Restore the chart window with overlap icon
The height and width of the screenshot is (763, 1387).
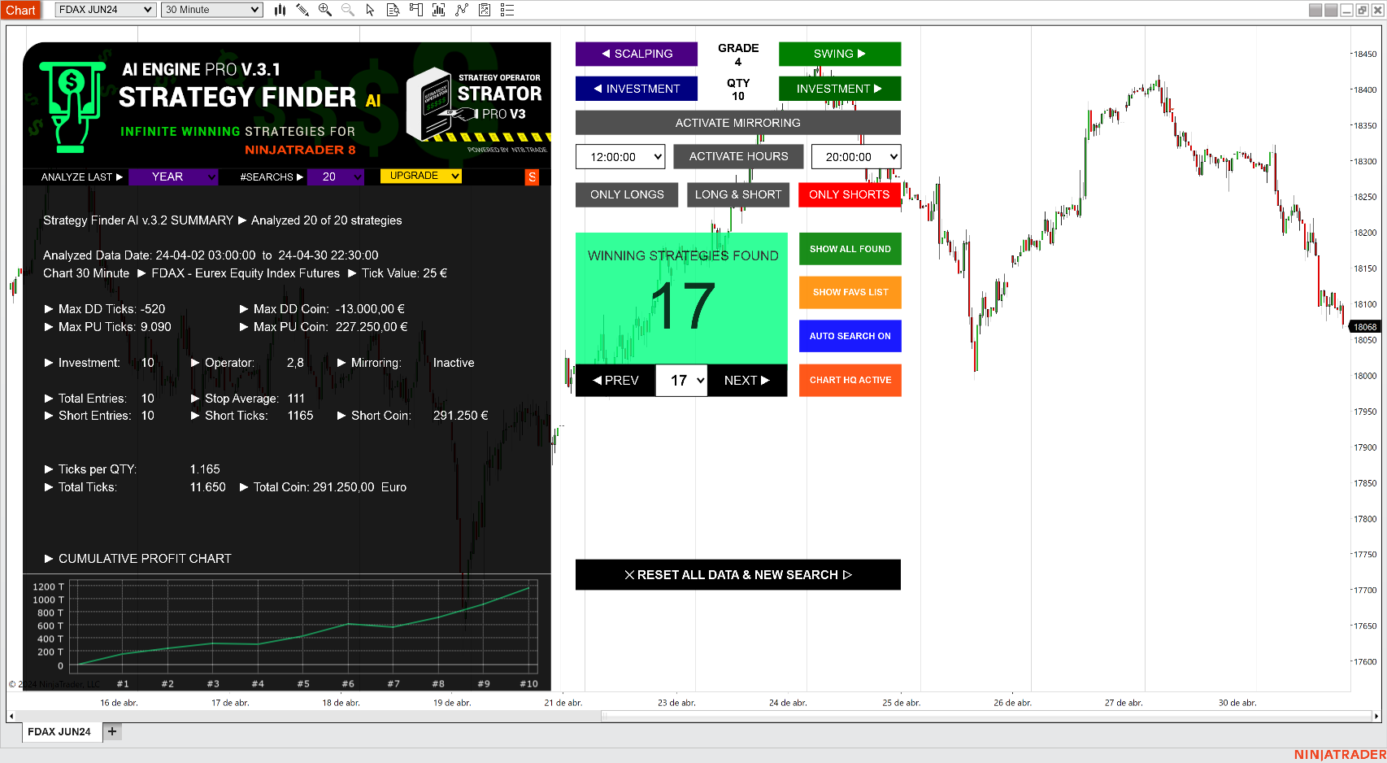coord(1362,10)
